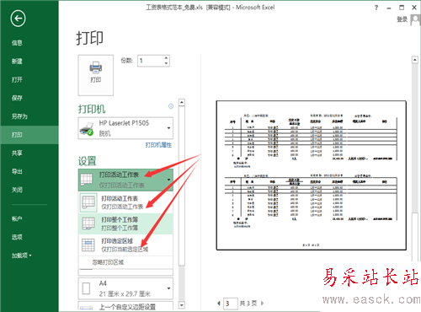Viewport: 421px width, 312px height.
Task: Open the 导出 page
Action: click(17, 171)
